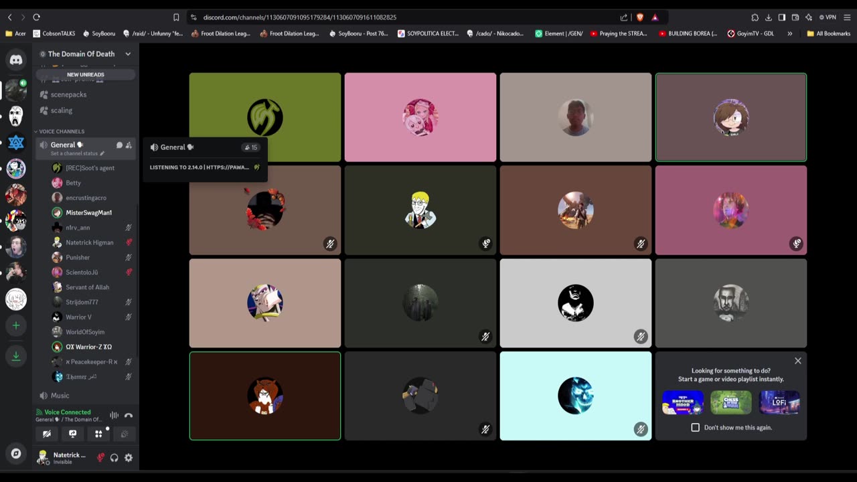Launch the LoFi playlist thumbnail

(x=779, y=403)
